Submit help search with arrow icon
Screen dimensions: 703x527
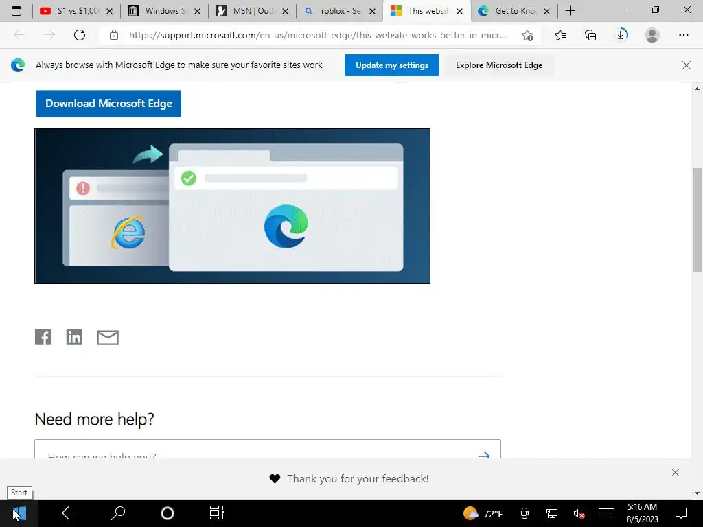(x=483, y=454)
